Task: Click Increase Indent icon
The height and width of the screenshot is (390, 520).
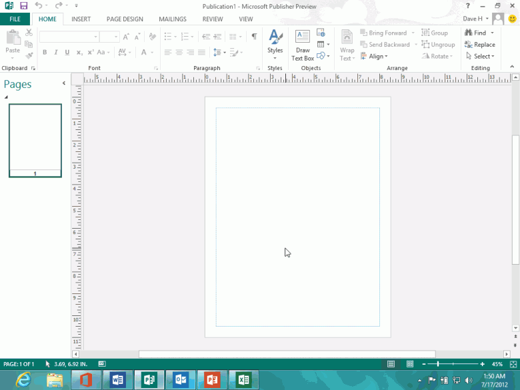Action: (217, 37)
